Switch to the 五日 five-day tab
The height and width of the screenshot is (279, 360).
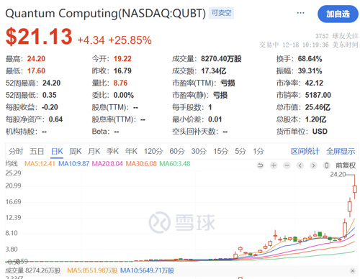tap(37, 151)
